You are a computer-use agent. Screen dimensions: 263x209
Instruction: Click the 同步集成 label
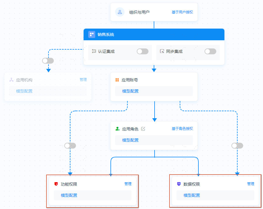(174, 51)
